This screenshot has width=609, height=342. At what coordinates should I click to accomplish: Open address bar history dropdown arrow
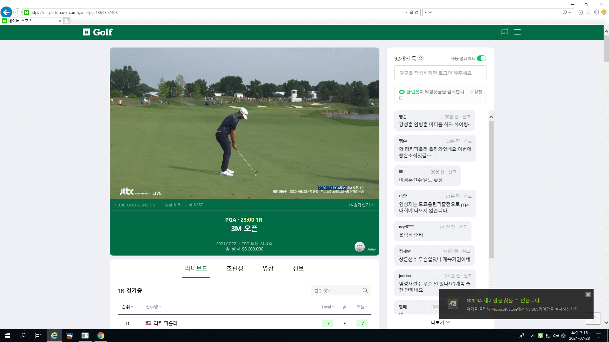click(406, 13)
